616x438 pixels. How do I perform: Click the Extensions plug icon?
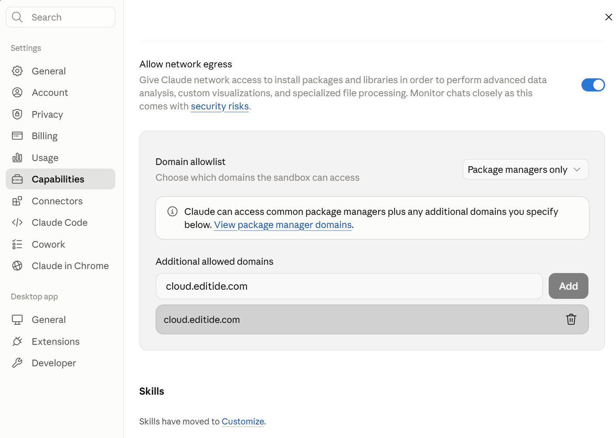tap(17, 341)
